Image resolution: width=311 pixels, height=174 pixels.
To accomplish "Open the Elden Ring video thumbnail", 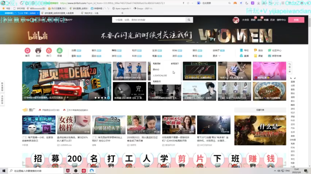I will 199,71.
